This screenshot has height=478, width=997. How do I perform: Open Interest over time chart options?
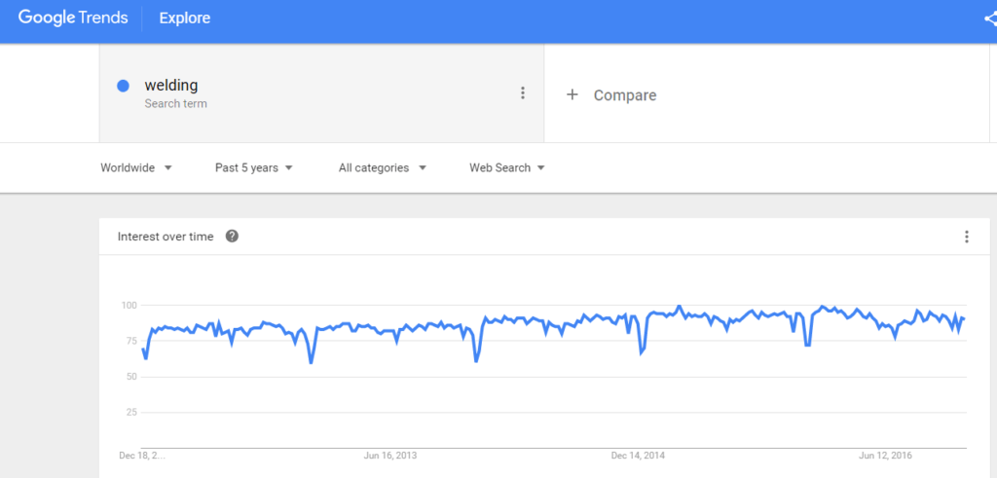click(x=966, y=237)
